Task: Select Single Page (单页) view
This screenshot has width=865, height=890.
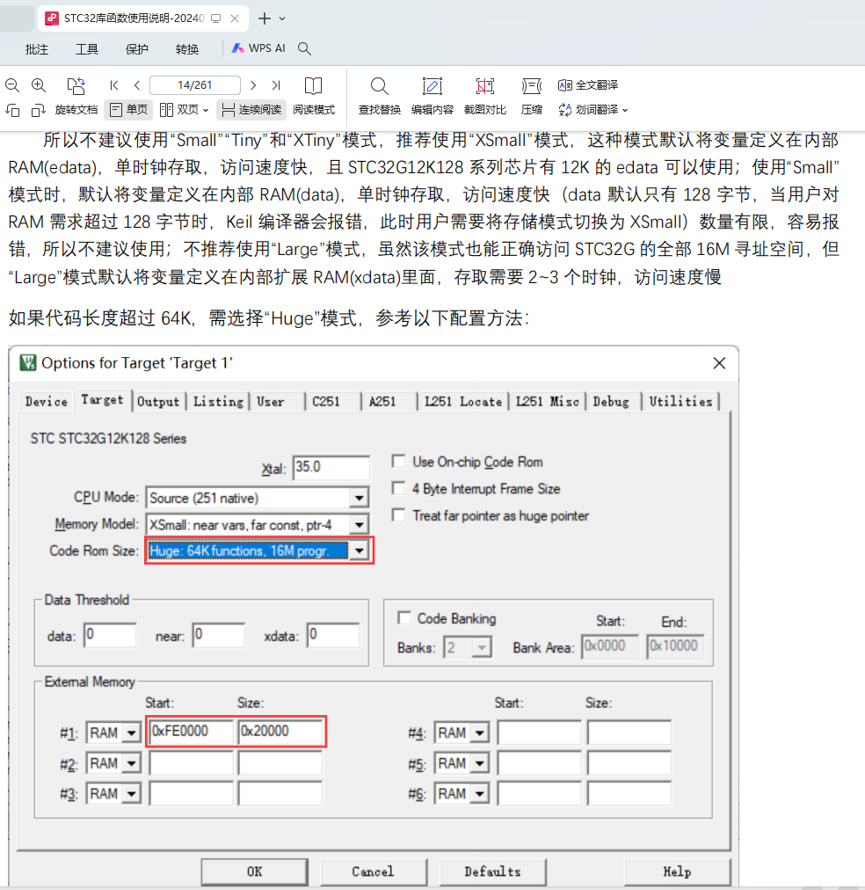Action: point(128,110)
